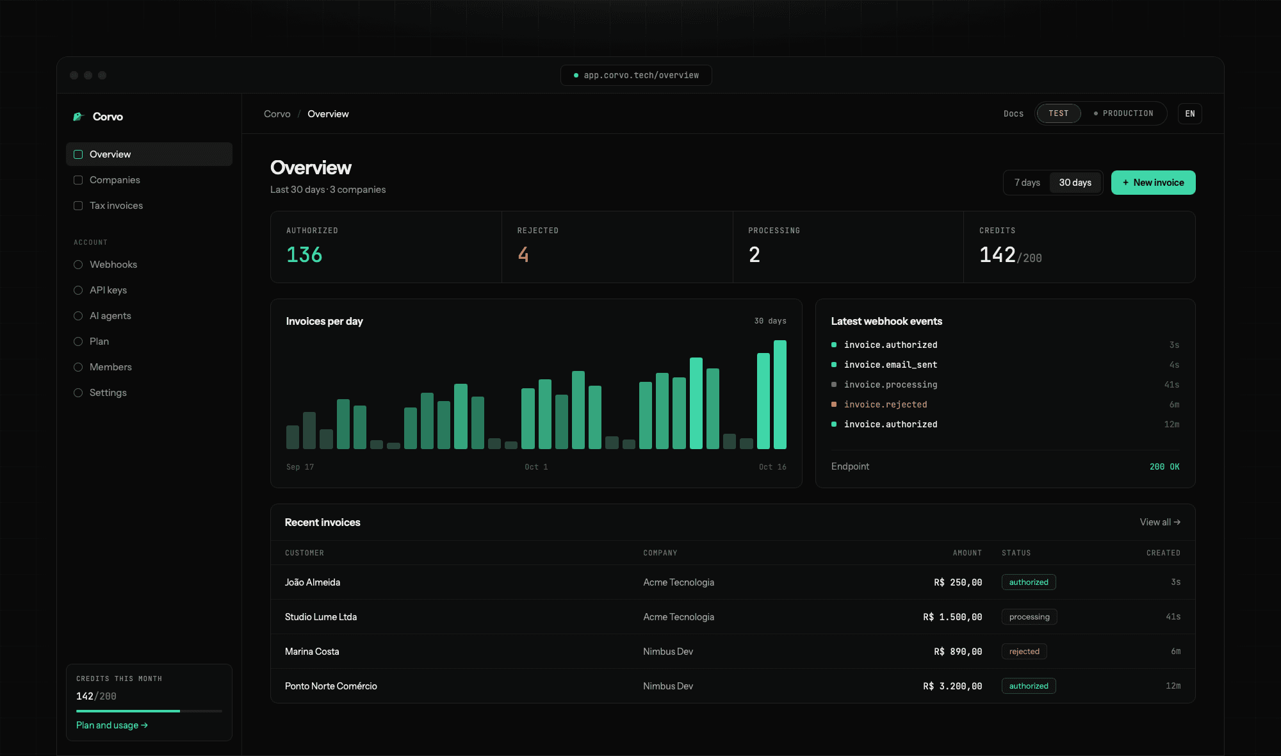Image resolution: width=1281 pixels, height=756 pixels.
Task: Click the circle icon beside Members
Action: (78, 367)
